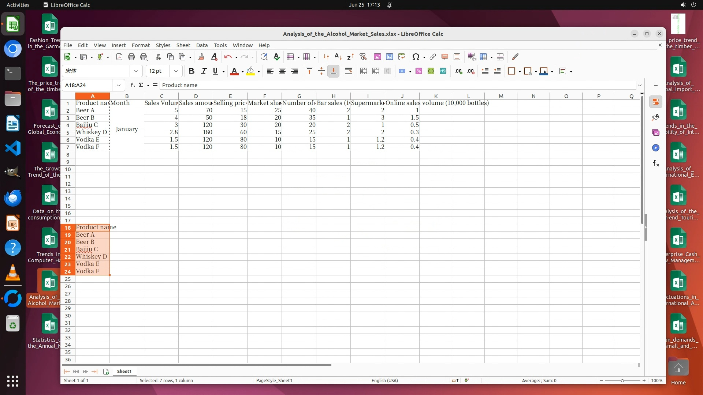Open the Format menu

pyautogui.click(x=141, y=45)
